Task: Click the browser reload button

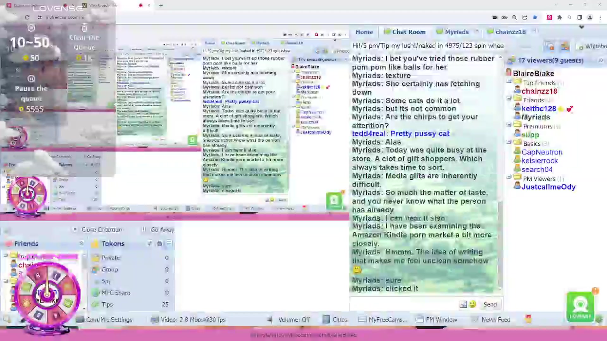Action: click(27, 17)
